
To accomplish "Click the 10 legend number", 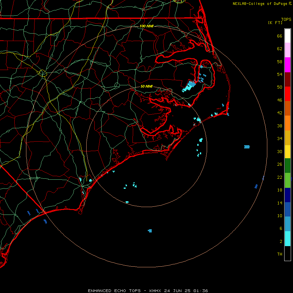I will pyautogui.click(x=280, y=216).
